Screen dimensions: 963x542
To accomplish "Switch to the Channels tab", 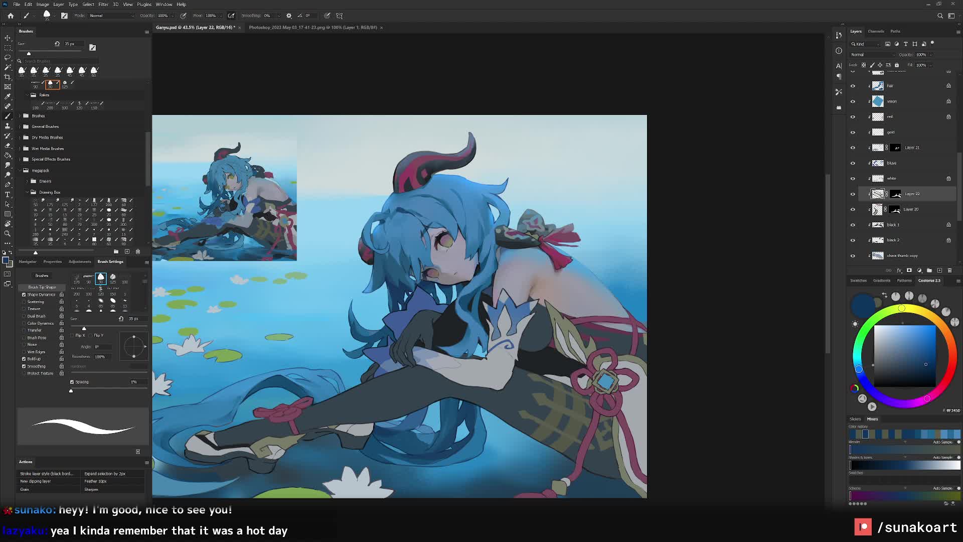I will 876,31.
